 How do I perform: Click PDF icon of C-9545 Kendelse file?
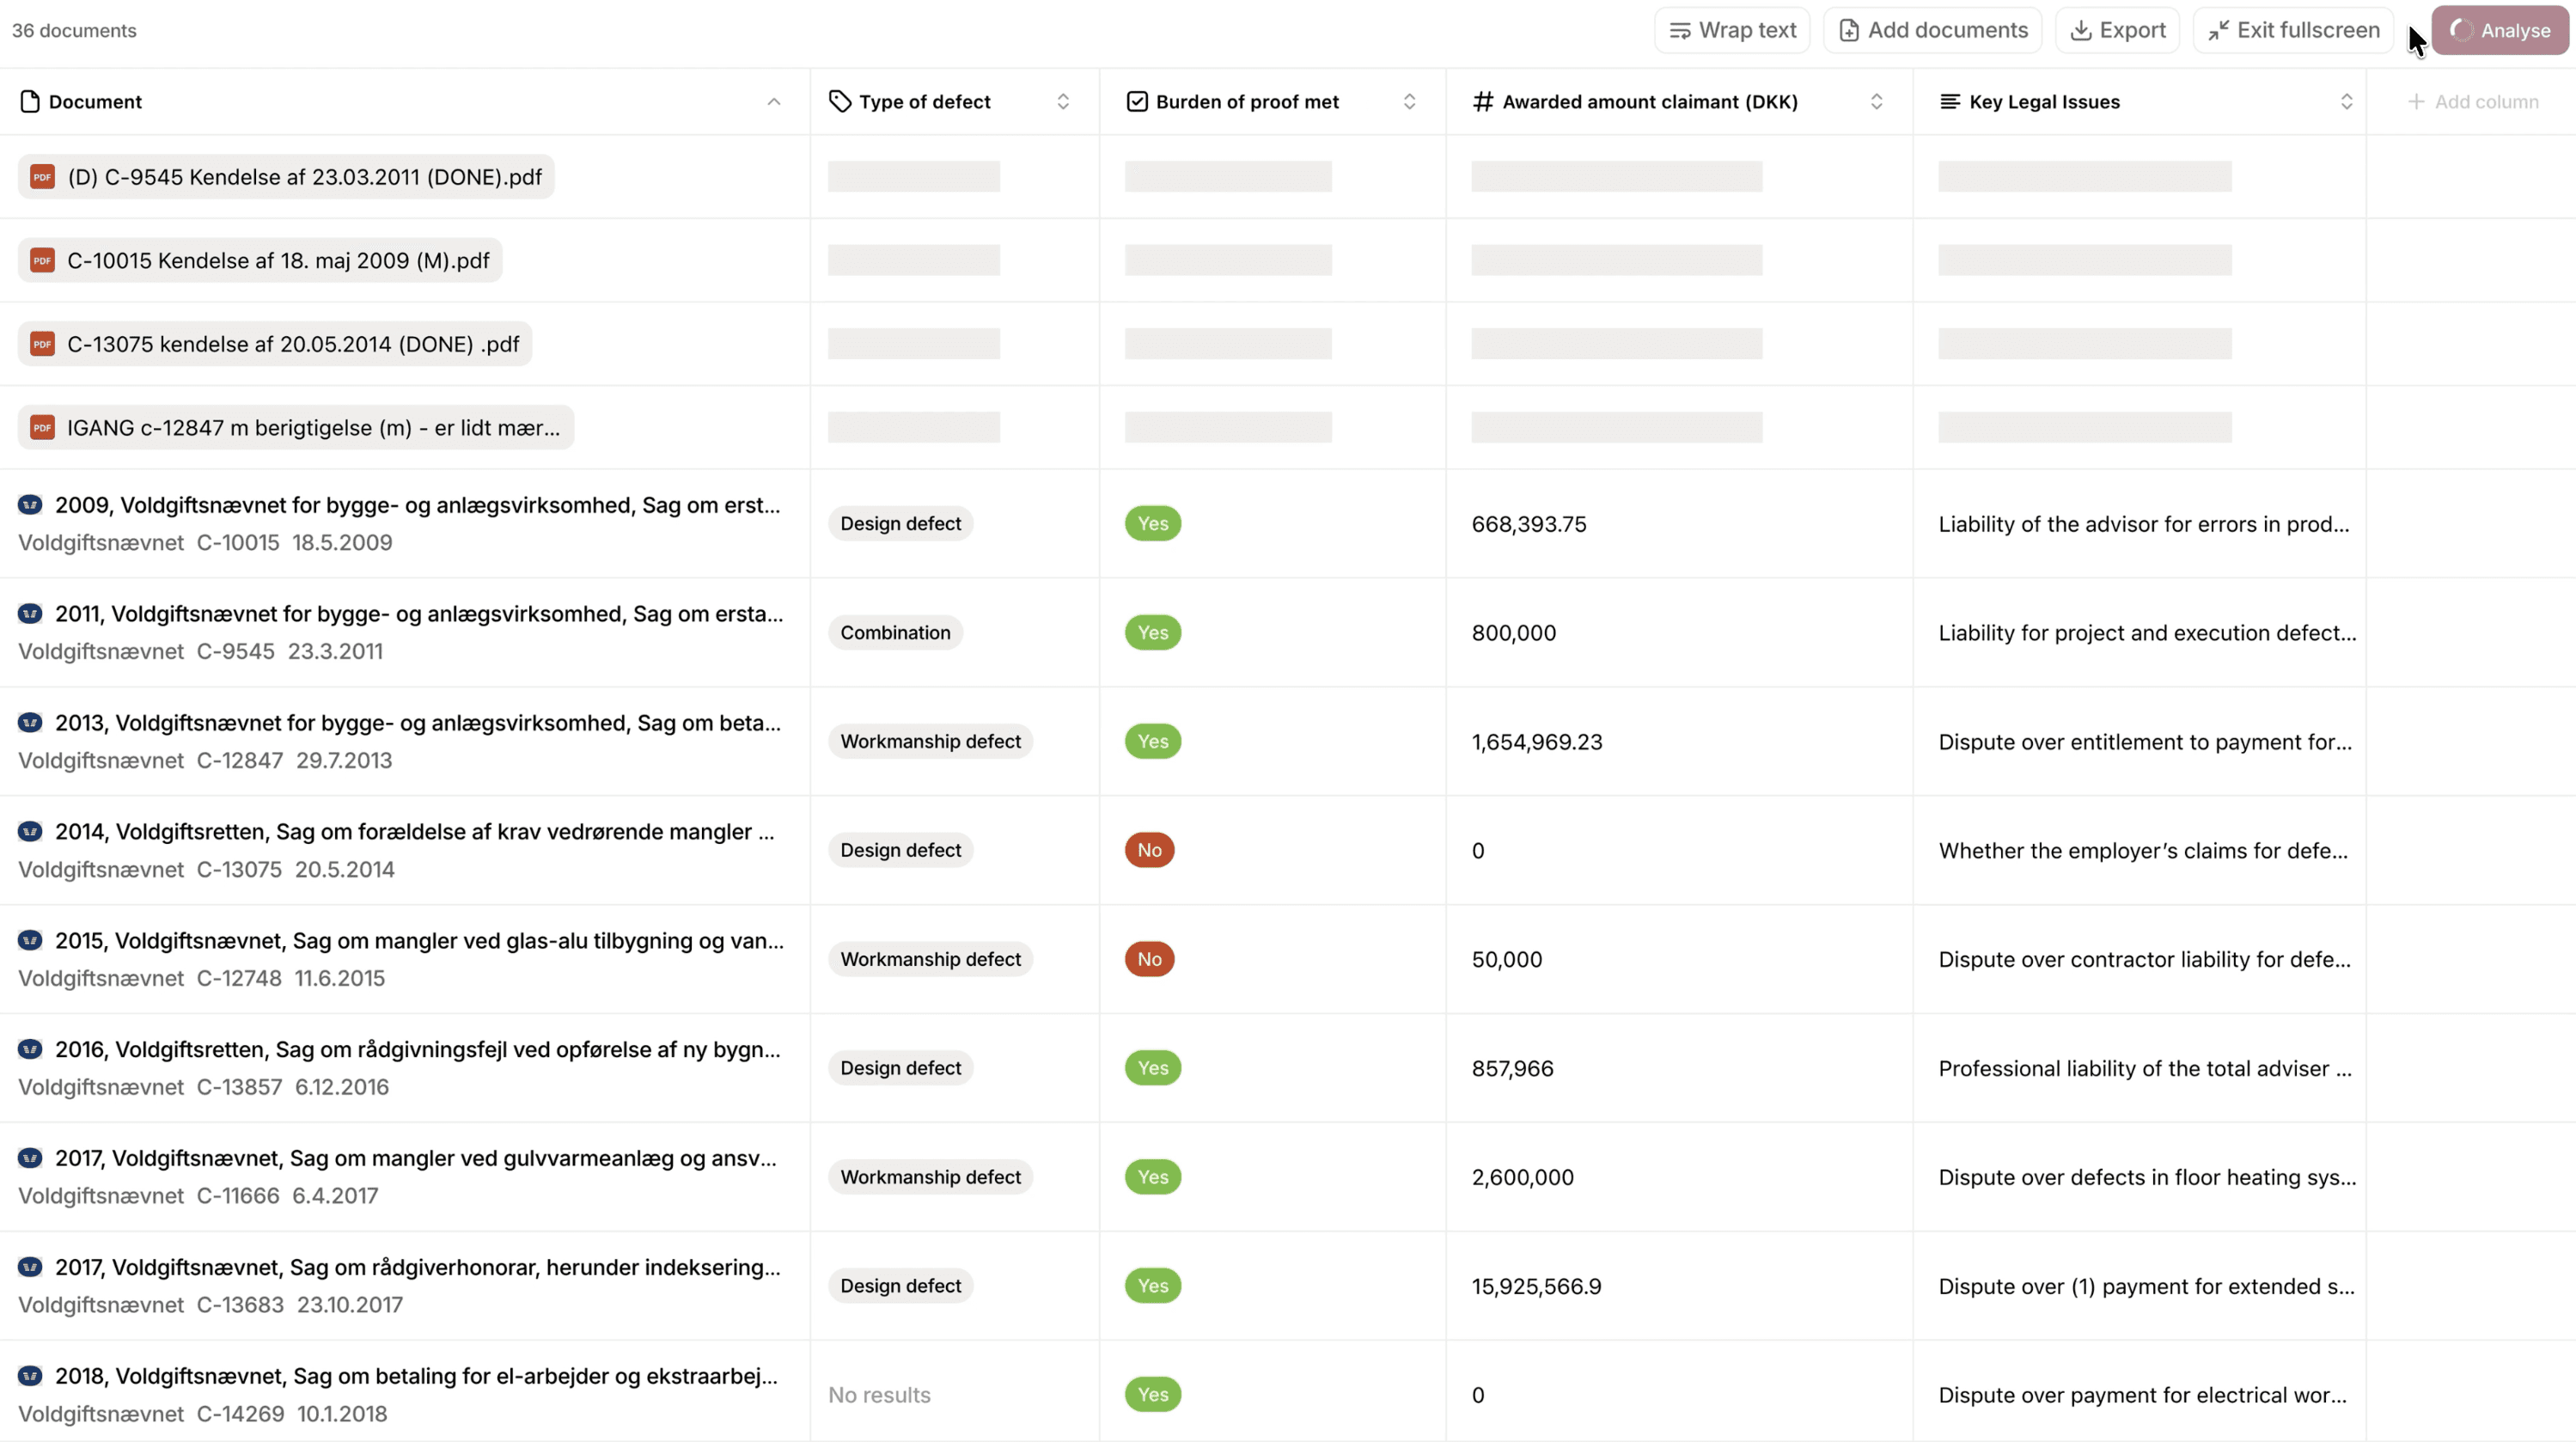(x=42, y=177)
